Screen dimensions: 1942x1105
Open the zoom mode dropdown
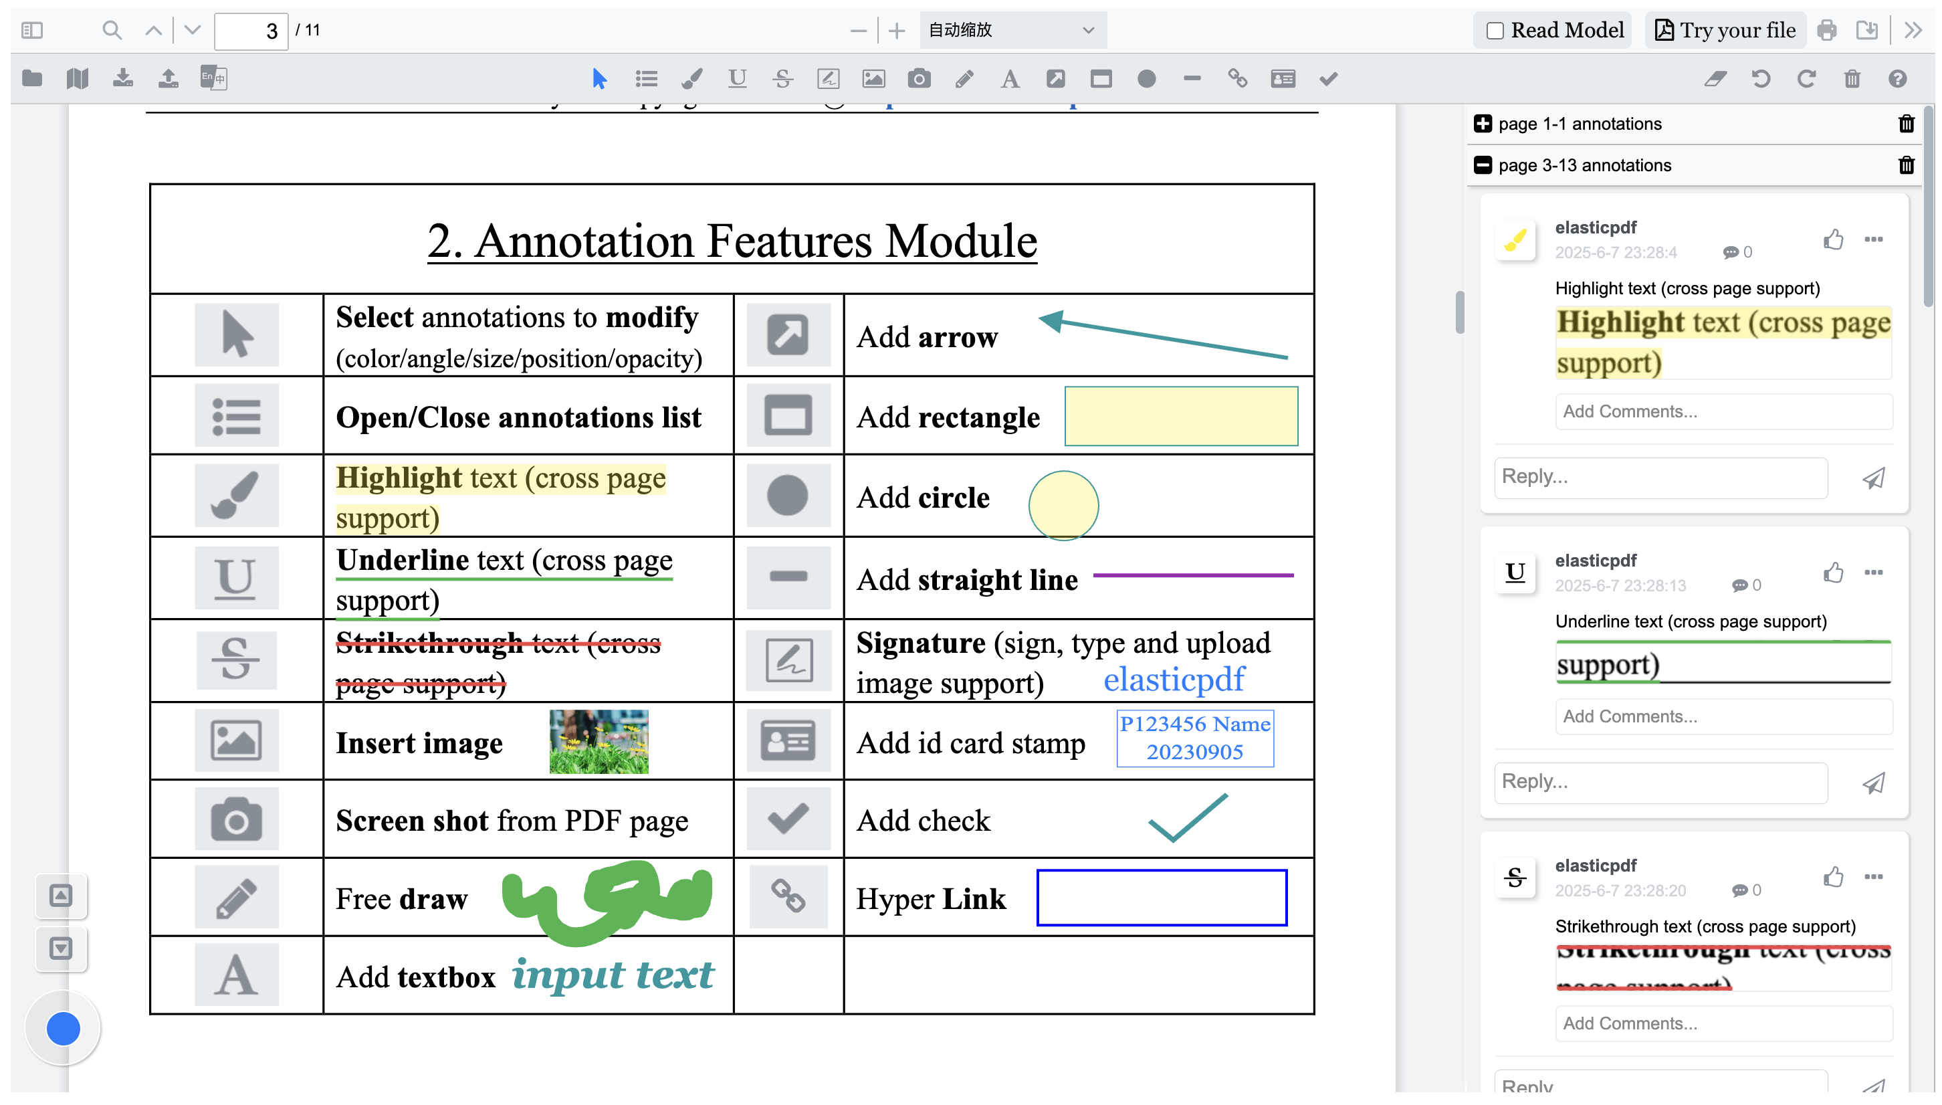tap(1012, 30)
